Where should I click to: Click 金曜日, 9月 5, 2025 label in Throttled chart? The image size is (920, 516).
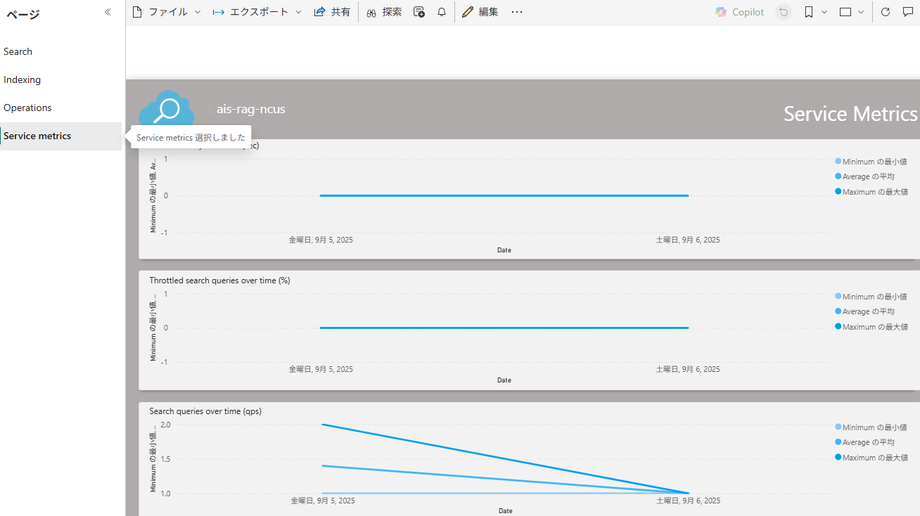point(321,369)
